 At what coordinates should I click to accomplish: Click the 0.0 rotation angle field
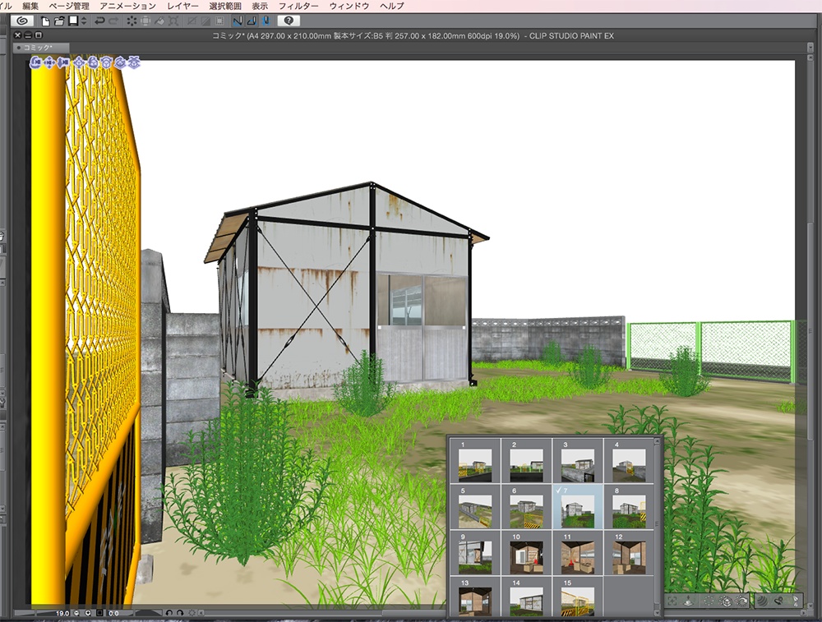113,613
